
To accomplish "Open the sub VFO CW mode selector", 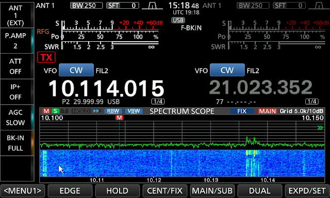I will (227, 70).
